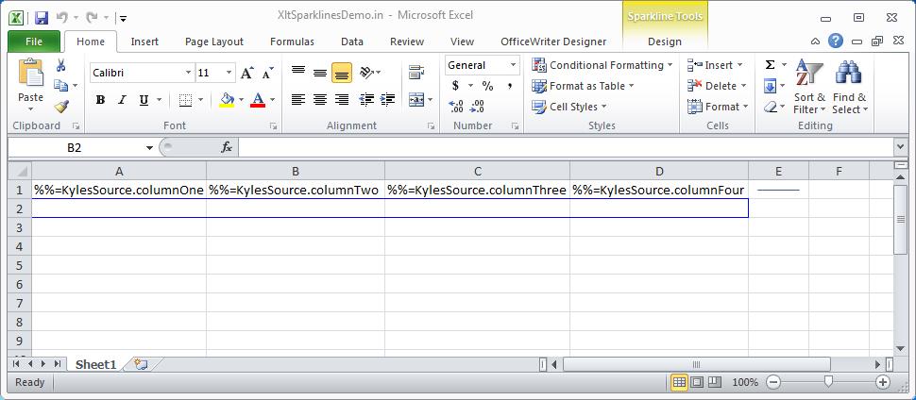Screen dimensions: 916x400
Task: Click the Wrap Text icon
Action: click(416, 73)
